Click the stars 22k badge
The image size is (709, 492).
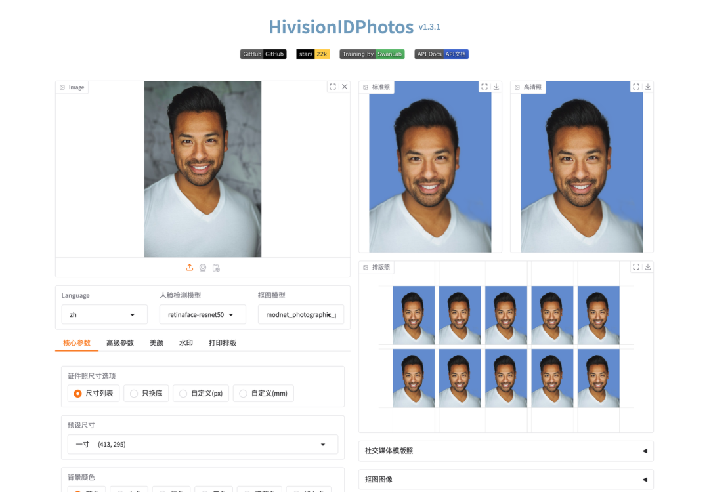[x=313, y=54]
